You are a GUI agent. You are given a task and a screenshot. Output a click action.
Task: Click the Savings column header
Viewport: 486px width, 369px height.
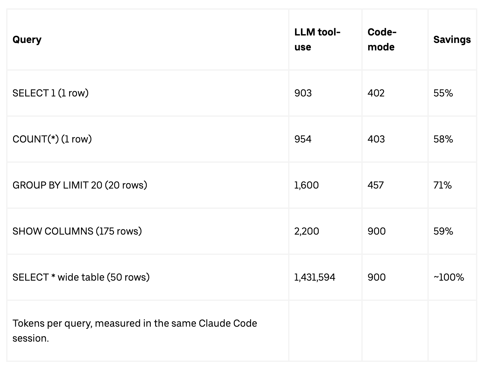[452, 40]
